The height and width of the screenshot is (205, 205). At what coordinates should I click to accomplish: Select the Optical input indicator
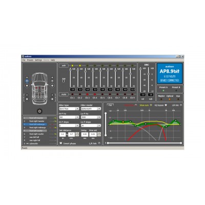point(170,99)
